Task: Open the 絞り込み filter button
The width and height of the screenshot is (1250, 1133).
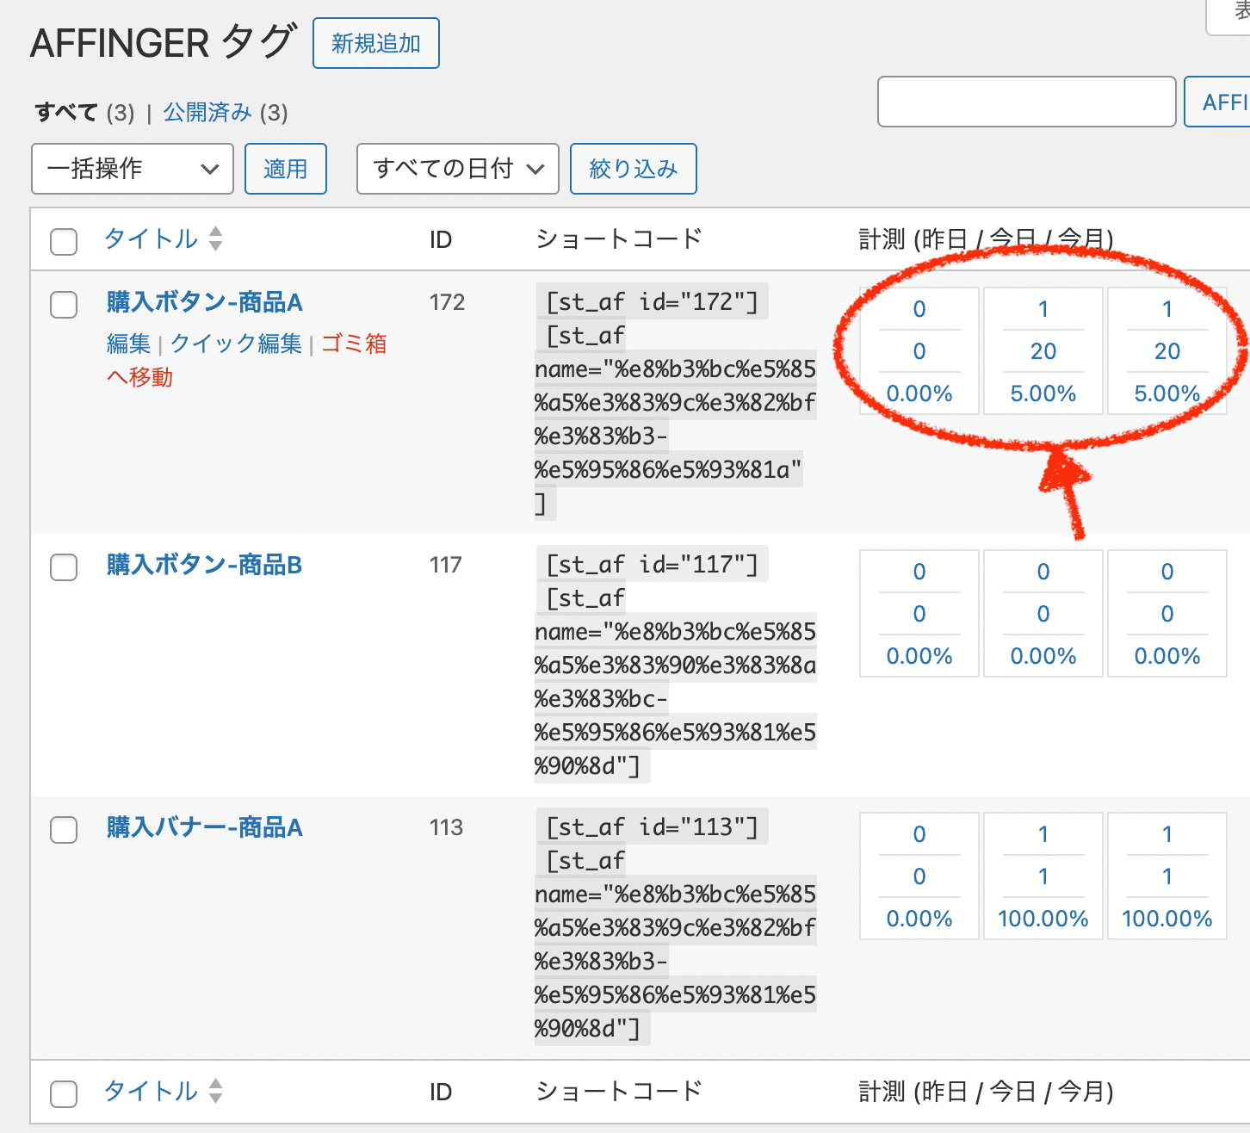Action: [633, 169]
